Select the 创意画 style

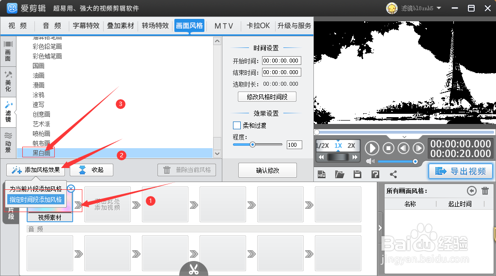tap(42, 114)
